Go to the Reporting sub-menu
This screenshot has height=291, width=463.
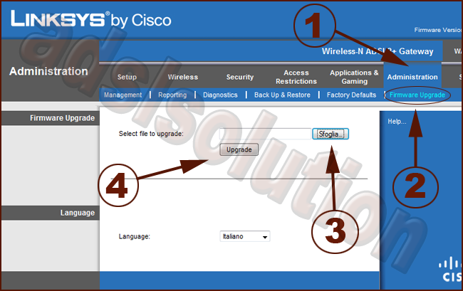pyautogui.click(x=172, y=95)
